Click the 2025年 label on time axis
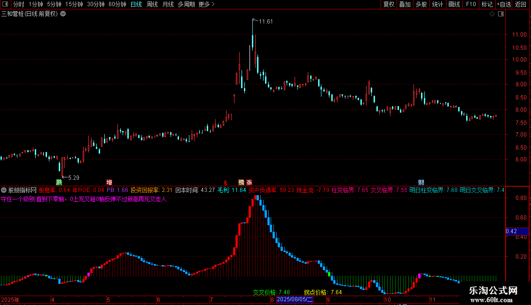The width and height of the screenshot is (531, 305). (x=10, y=299)
